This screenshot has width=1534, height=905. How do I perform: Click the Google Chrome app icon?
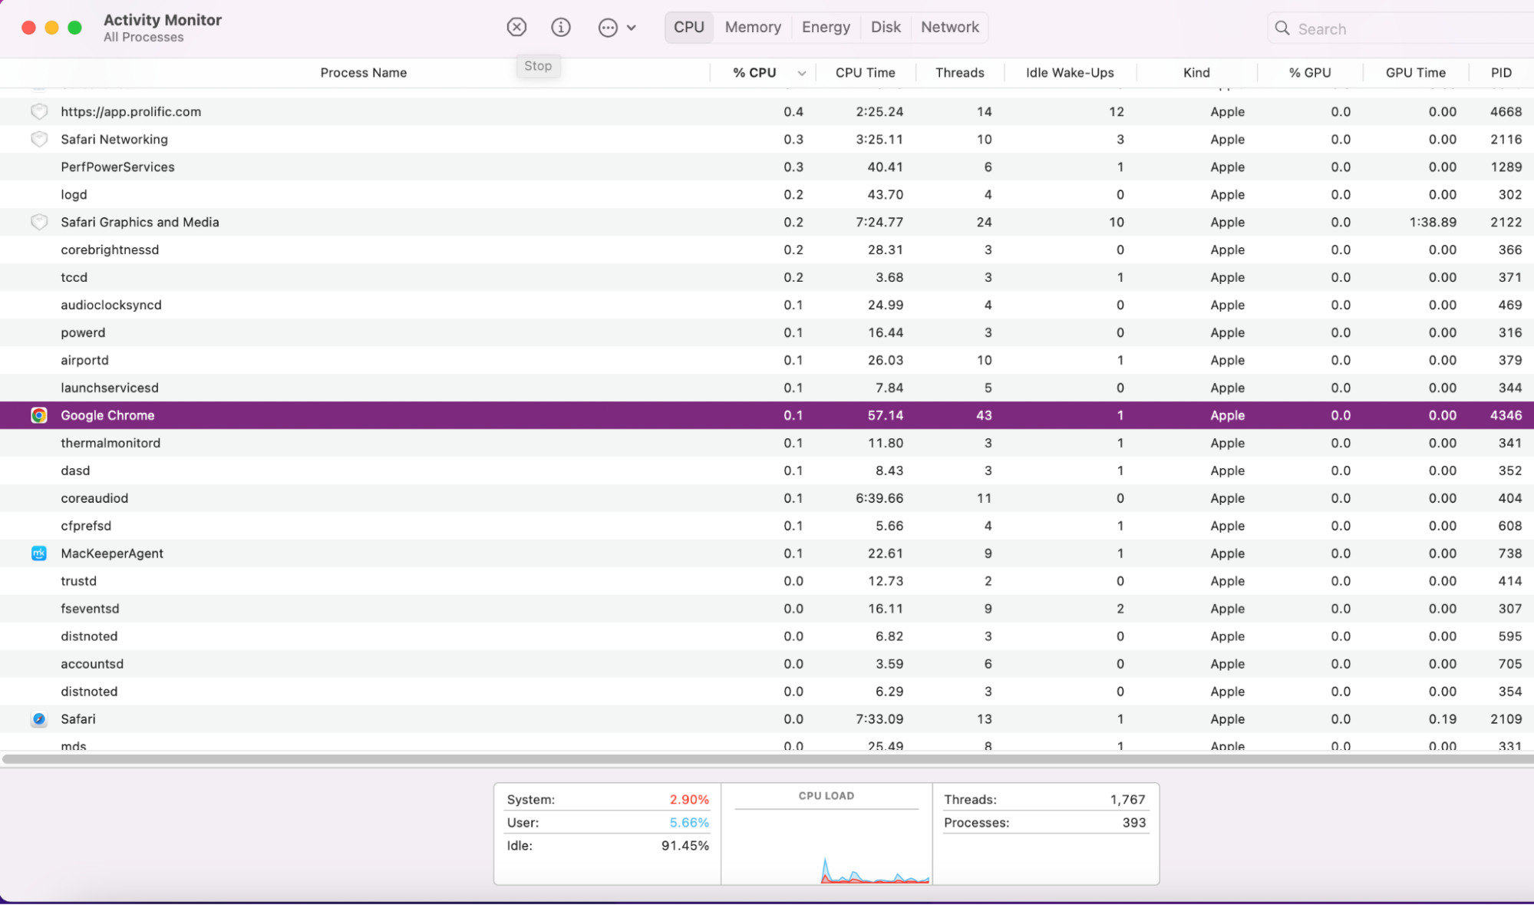39,415
